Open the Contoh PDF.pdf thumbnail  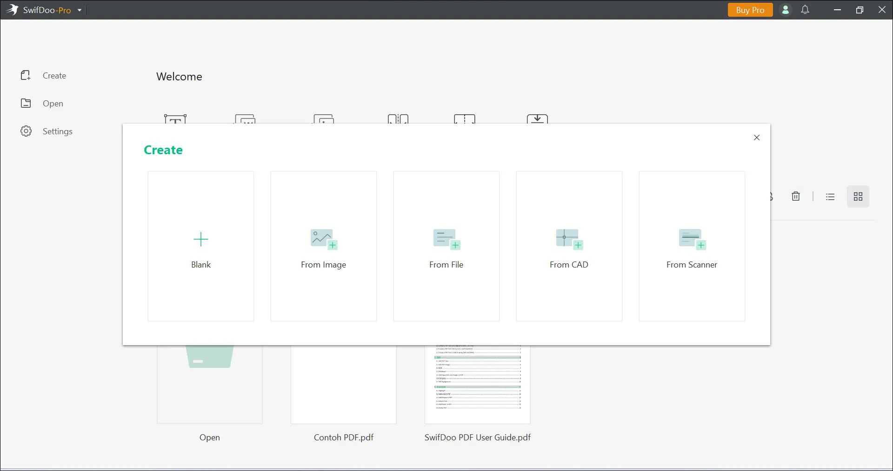[344, 385]
